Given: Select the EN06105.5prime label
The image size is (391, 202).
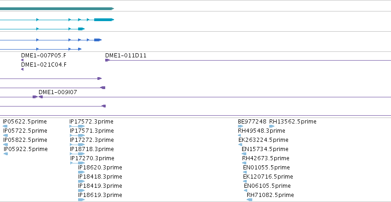Looking at the screenshot, I should click(x=267, y=185).
